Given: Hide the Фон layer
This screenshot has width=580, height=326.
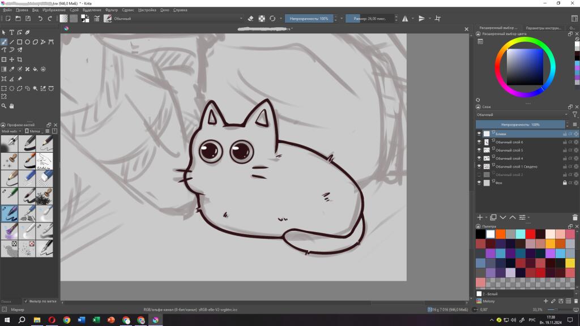Looking at the screenshot, I should 479,183.
